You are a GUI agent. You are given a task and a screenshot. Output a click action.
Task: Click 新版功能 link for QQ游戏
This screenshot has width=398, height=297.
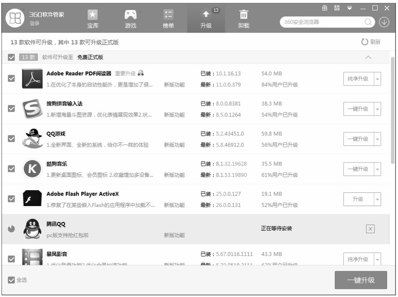coord(175,145)
